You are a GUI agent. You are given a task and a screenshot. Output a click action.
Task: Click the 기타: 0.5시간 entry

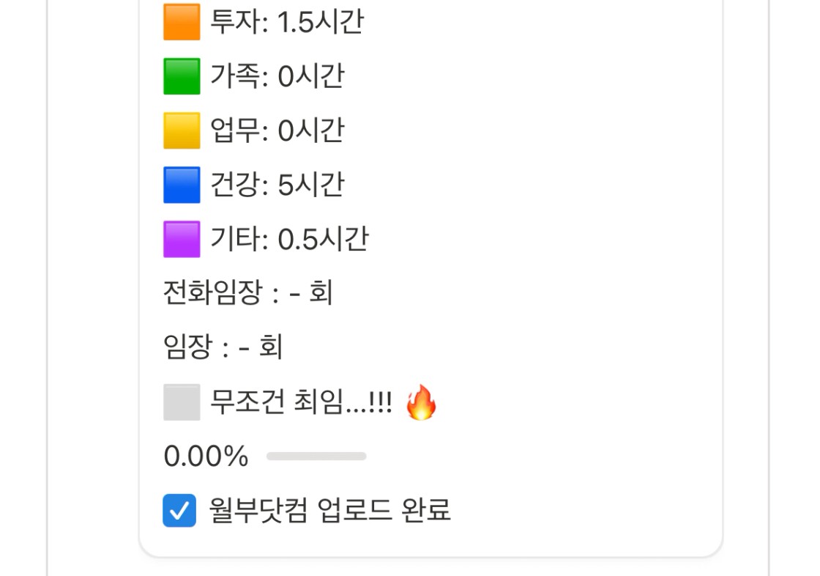pos(289,240)
